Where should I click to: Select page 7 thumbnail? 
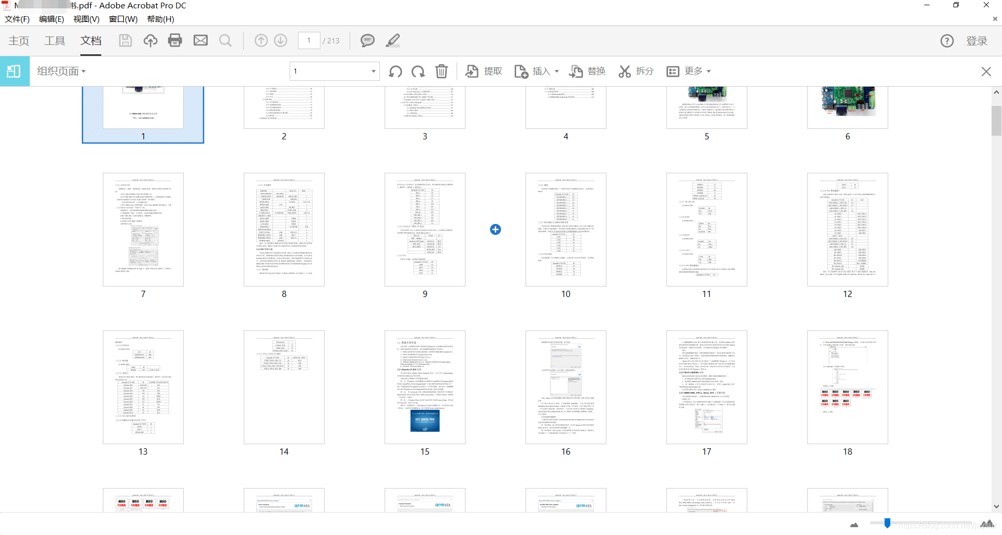pos(143,230)
